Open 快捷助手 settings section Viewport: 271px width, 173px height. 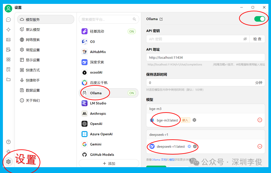(45, 80)
